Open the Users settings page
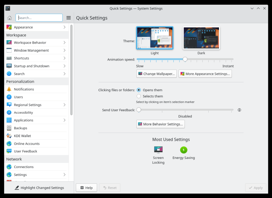The width and height of the screenshot is (272, 198). click(x=36, y=97)
